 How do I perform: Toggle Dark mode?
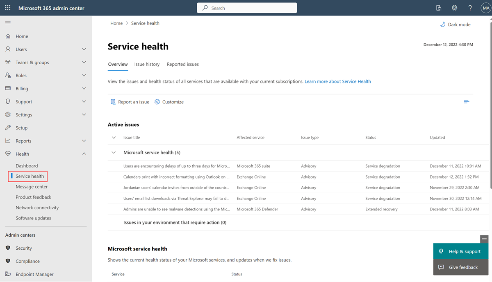click(455, 25)
